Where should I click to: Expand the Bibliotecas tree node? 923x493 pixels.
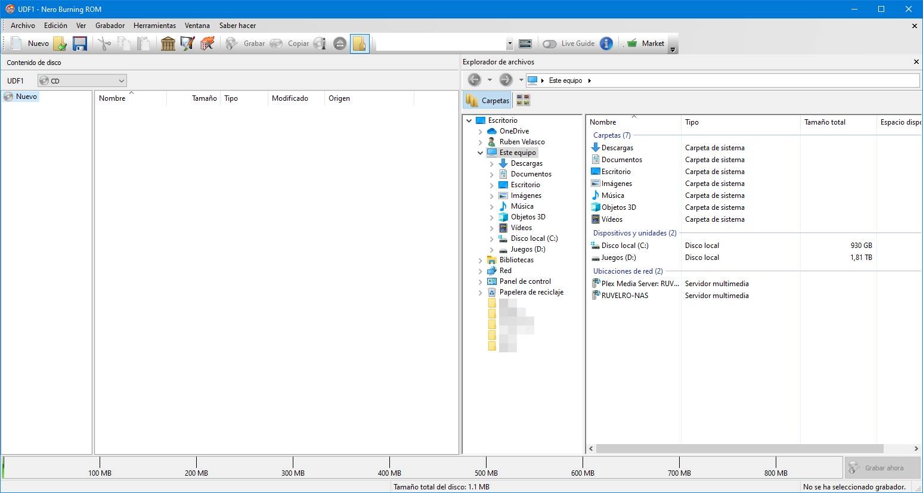481,260
